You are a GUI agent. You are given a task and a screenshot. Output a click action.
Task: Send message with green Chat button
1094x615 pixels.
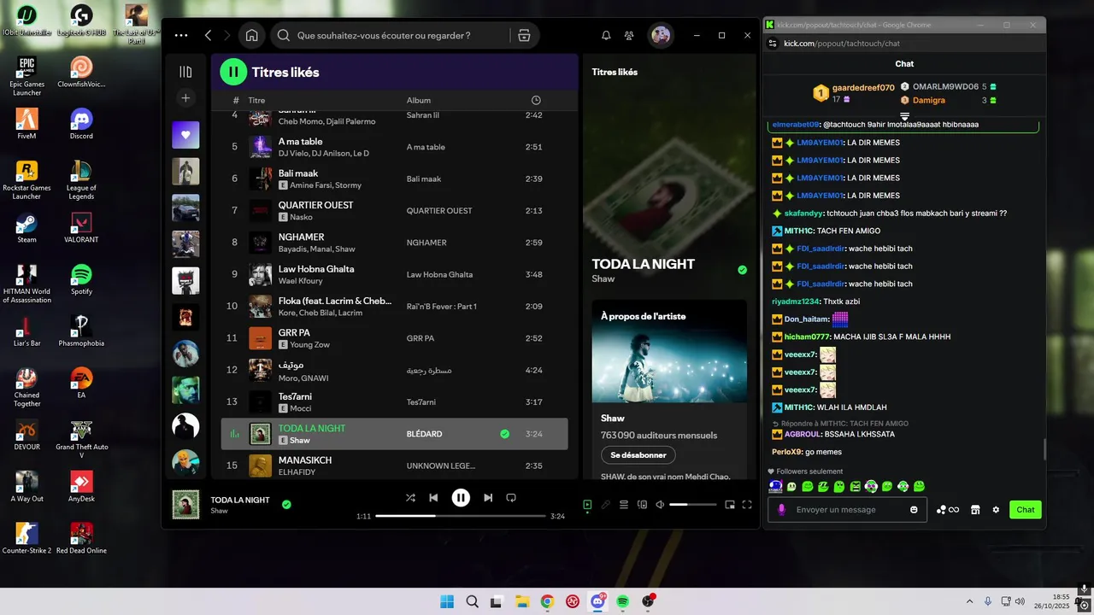[x=1026, y=510]
